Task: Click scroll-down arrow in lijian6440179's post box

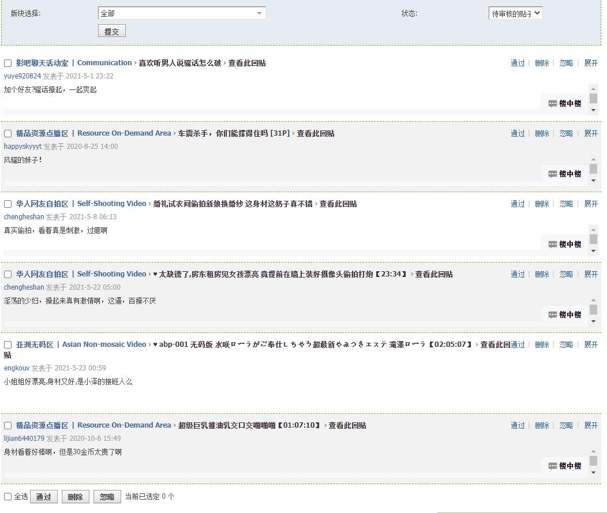Action: click(x=594, y=473)
